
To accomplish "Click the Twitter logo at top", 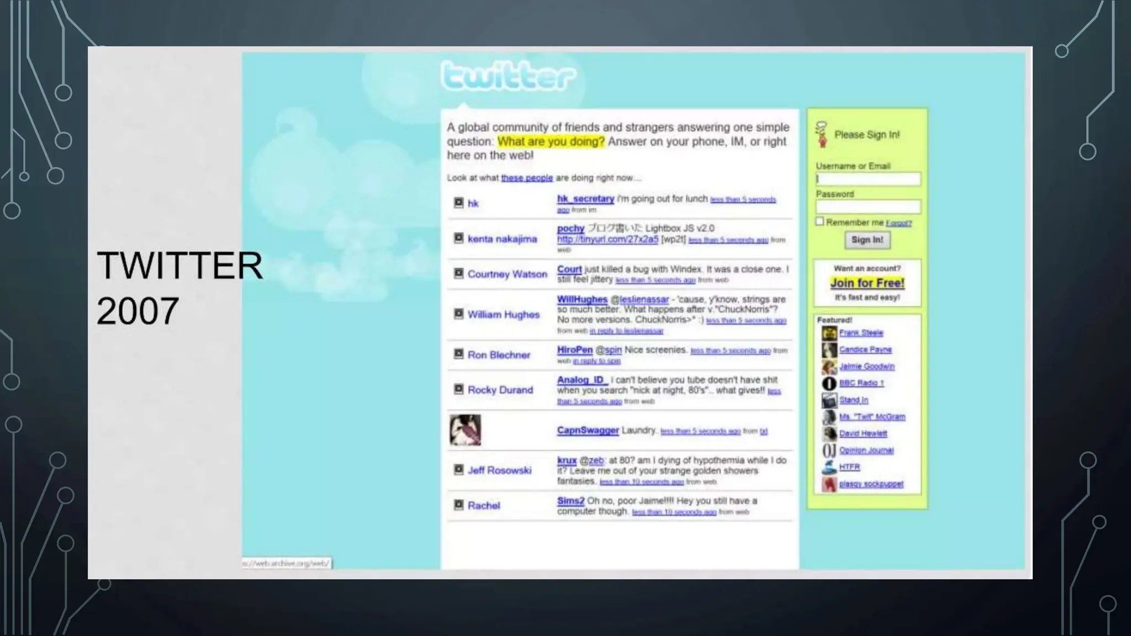I will [x=509, y=77].
